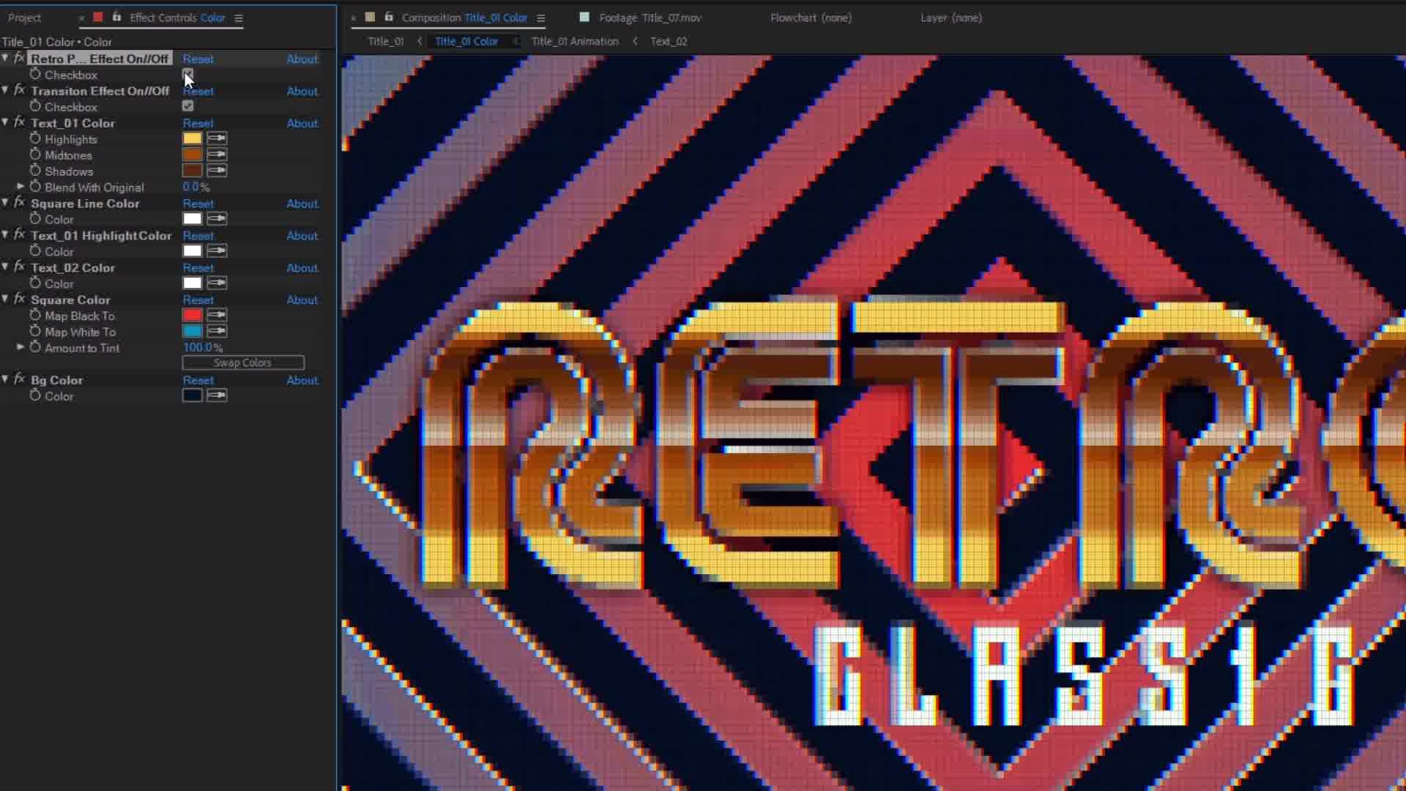The width and height of the screenshot is (1406, 791).
Task: Click About for Square Line Color
Action: pos(302,204)
